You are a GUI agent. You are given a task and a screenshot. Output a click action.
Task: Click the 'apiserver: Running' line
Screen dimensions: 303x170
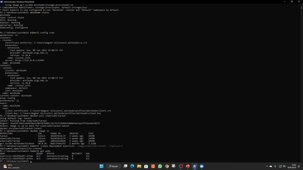coord(11,25)
